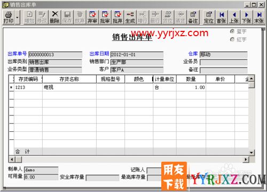The width and height of the screenshot is (267, 192).
Task: Click the 删除 delete toolbar icon
Action: (x=54, y=17)
